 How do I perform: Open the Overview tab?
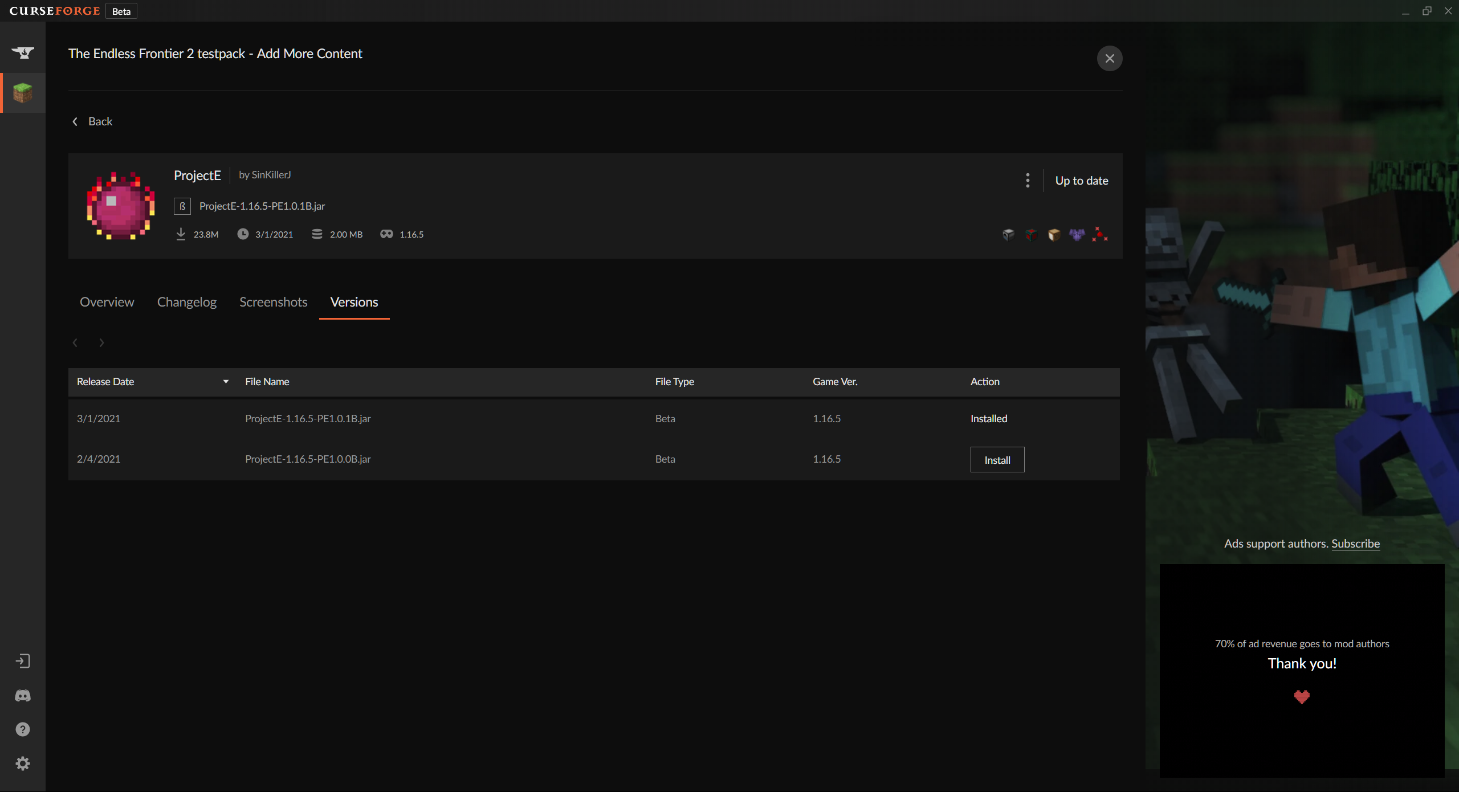[x=107, y=302]
